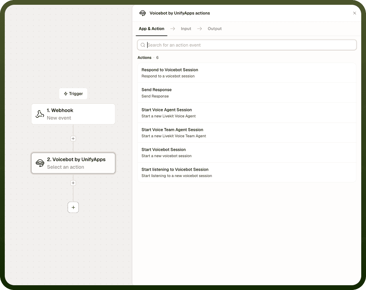The height and width of the screenshot is (290, 366).
Task: Click the Voicebot robot icon in step 2
Action: [40, 163]
